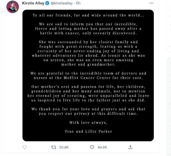This screenshot has height=156, width=171.
Task: Click the 30.8K retweet count
Action: [65, 147]
